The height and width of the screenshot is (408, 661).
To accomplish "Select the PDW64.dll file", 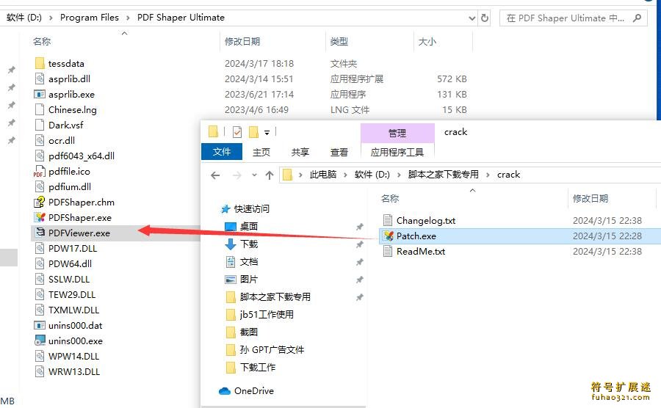I will 70,264.
